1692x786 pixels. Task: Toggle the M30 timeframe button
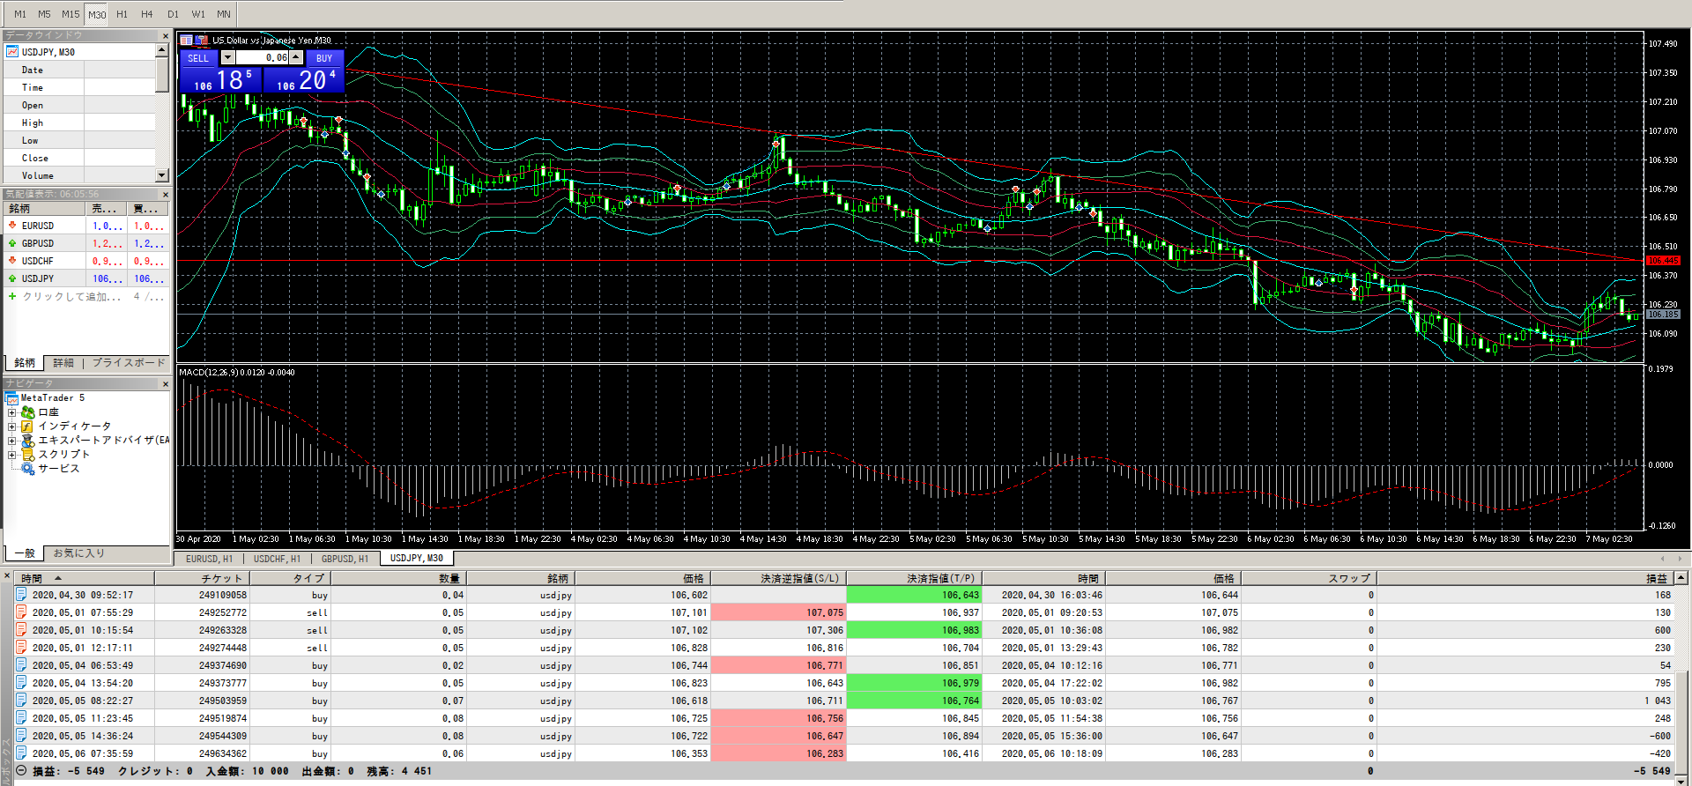point(97,14)
